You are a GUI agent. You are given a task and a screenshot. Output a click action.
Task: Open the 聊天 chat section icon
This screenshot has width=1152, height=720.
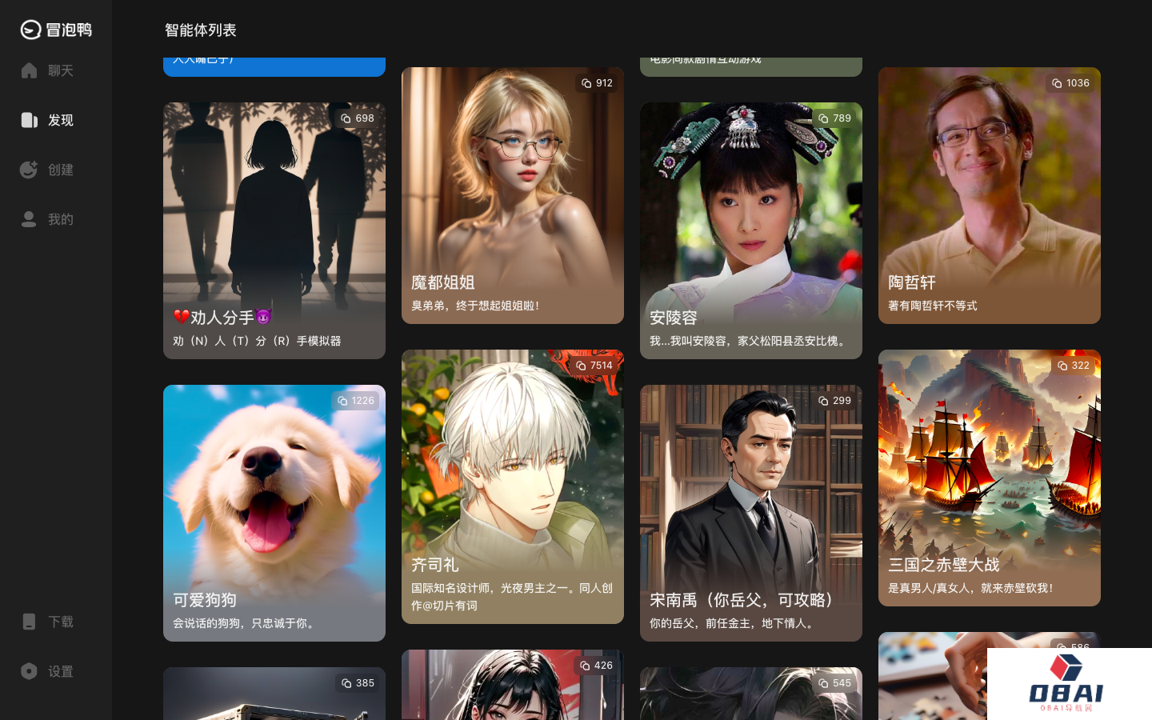click(30, 70)
